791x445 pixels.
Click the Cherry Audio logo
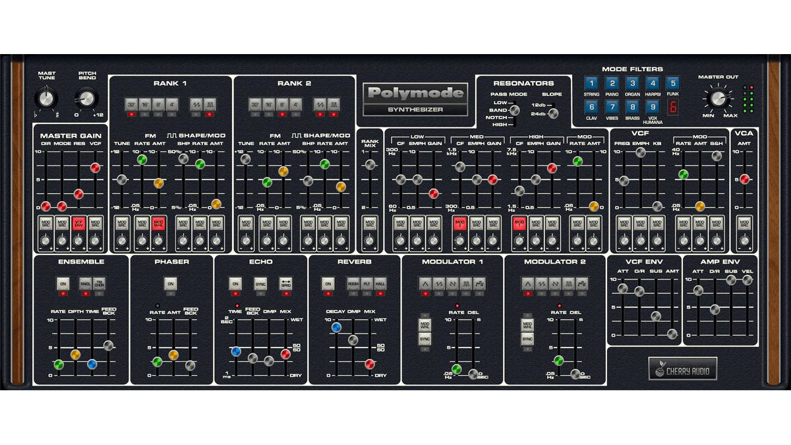click(x=684, y=369)
